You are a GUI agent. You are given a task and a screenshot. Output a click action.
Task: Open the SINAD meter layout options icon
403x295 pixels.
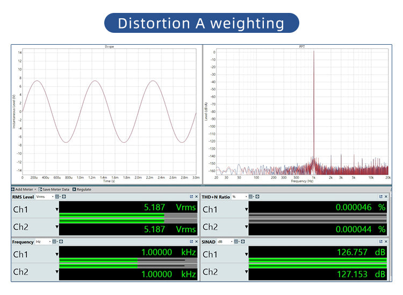tap(236, 242)
